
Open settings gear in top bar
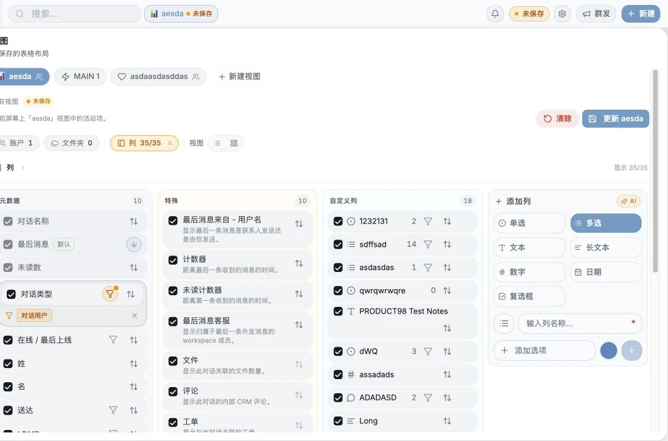click(562, 13)
